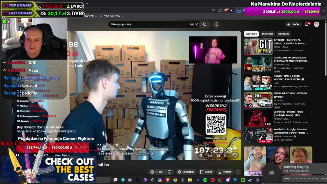
Task: Like the video with 1,1 tys. button
Action: [x=156, y=172]
